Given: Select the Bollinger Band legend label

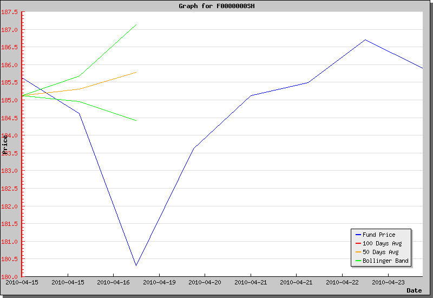Looking at the screenshot, I should click(x=385, y=261).
